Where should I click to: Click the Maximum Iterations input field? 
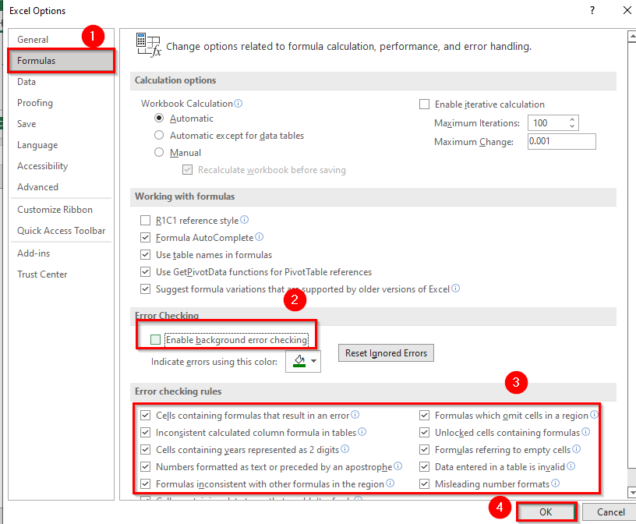point(548,123)
